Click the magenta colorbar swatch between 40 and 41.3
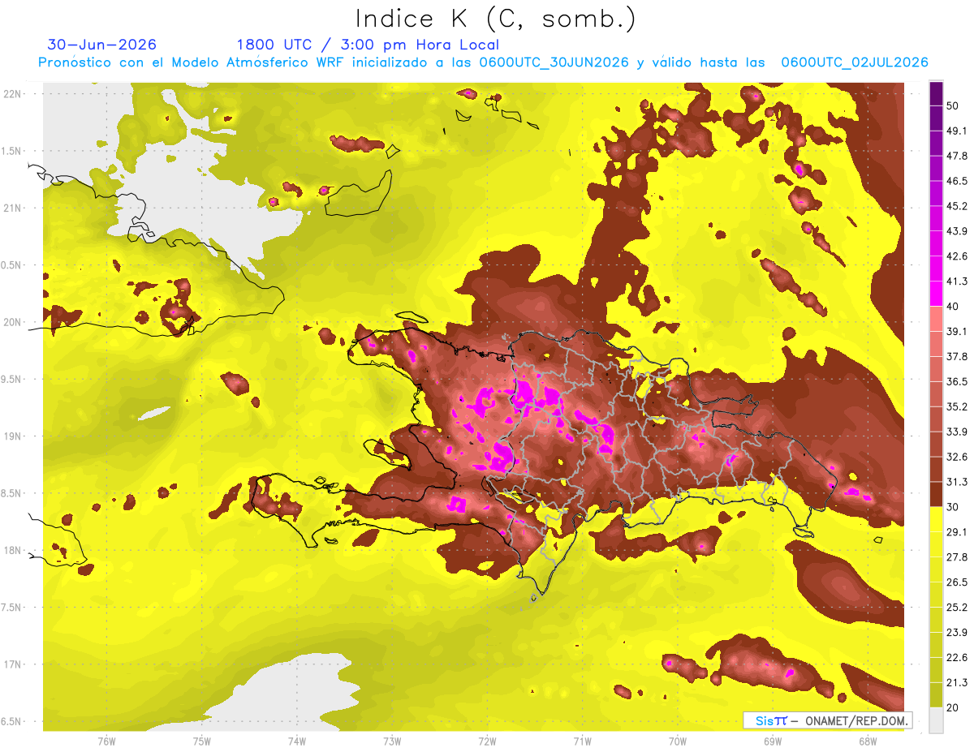974x752 pixels. [x=936, y=294]
